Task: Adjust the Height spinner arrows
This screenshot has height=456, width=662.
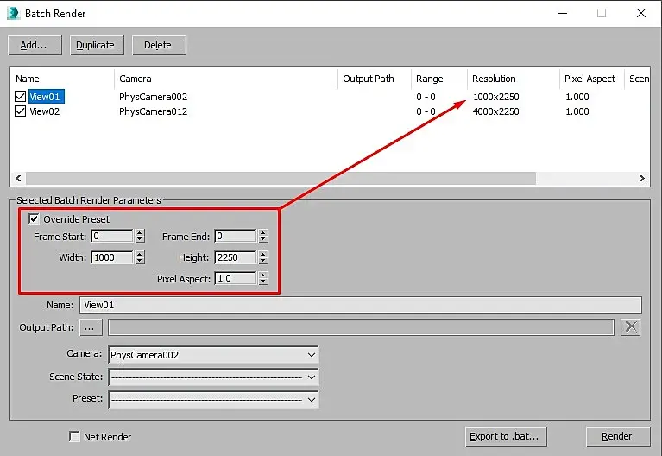Action: 263,257
